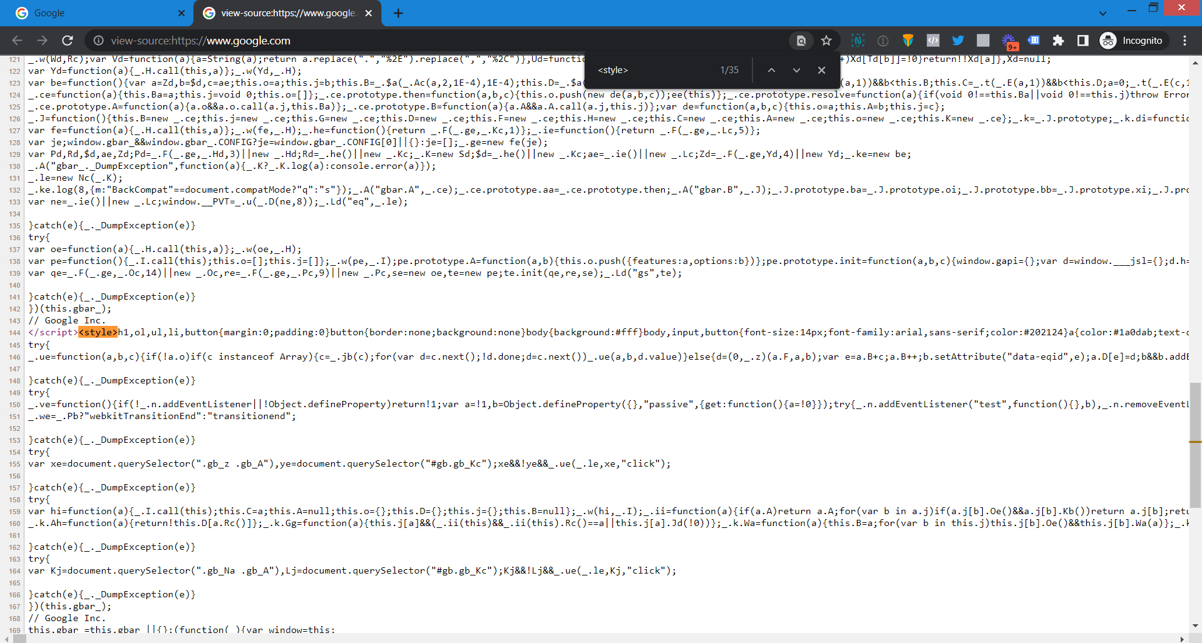Click the horizontal scrollbar right arrow
The width and height of the screenshot is (1202, 643).
tap(1182, 639)
